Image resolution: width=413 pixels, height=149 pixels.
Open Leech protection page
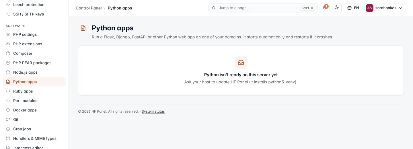(34, 5)
